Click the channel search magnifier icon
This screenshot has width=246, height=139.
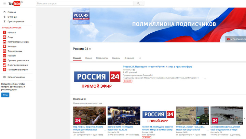(140, 58)
